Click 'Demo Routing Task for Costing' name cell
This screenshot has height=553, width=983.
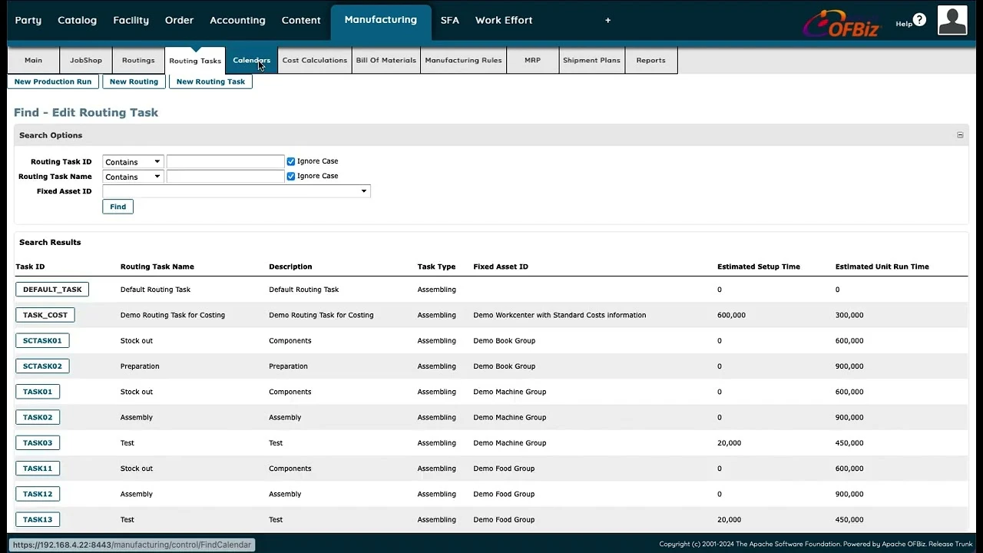coord(173,315)
